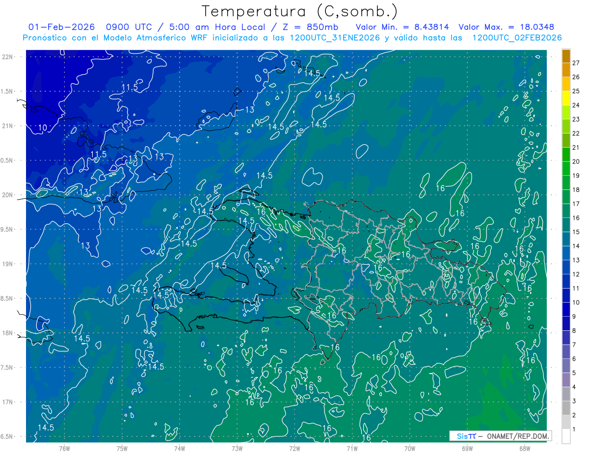
Task: Click the "74W" longitude axis label
Action: [180, 449]
